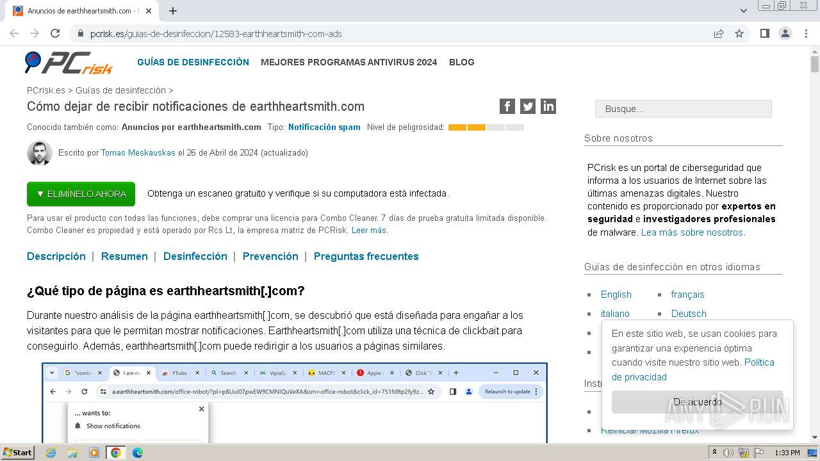The width and height of the screenshot is (820, 461).
Task: Click Guías de desinfección breadcrumb
Action: pyautogui.click(x=120, y=90)
